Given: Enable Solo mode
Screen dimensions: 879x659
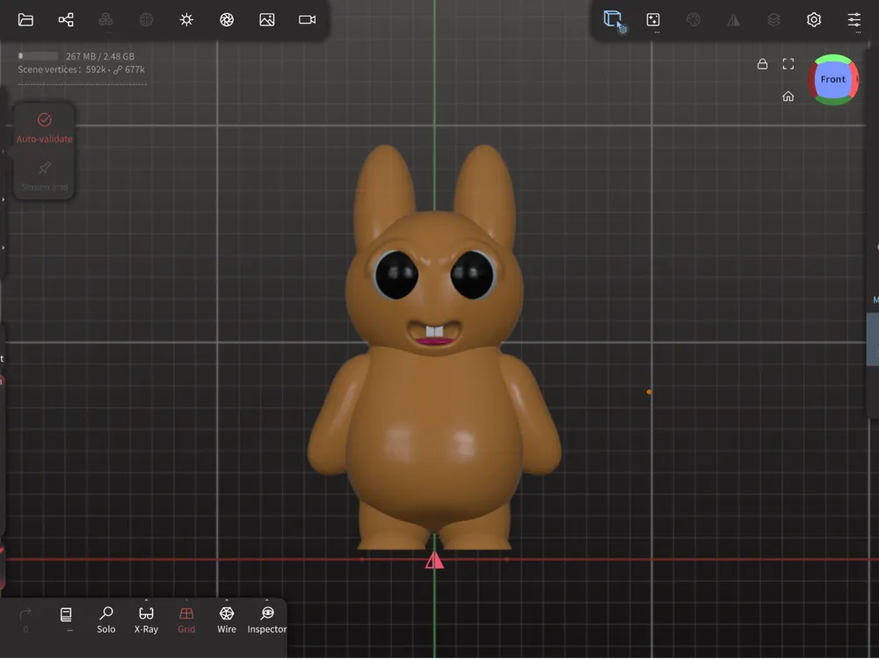Looking at the screenshot, I should click(x=105, y=619).
